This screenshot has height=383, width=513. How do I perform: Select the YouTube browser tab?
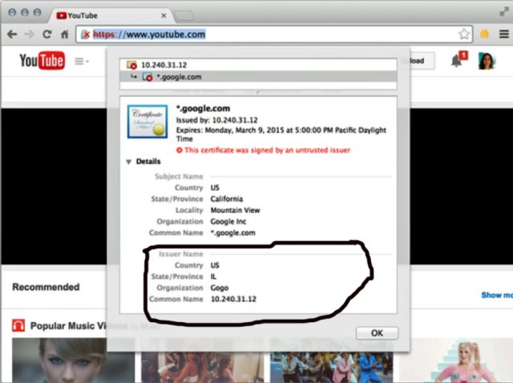click(111, 15)
